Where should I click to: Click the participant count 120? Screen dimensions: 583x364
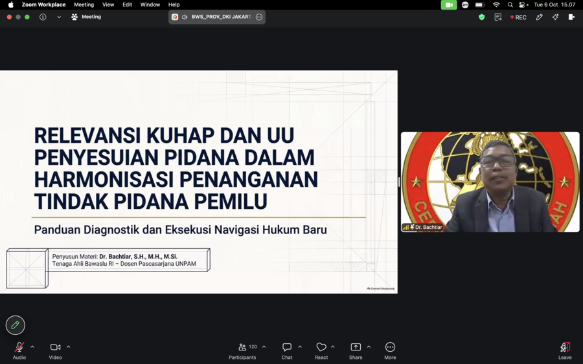253,347
